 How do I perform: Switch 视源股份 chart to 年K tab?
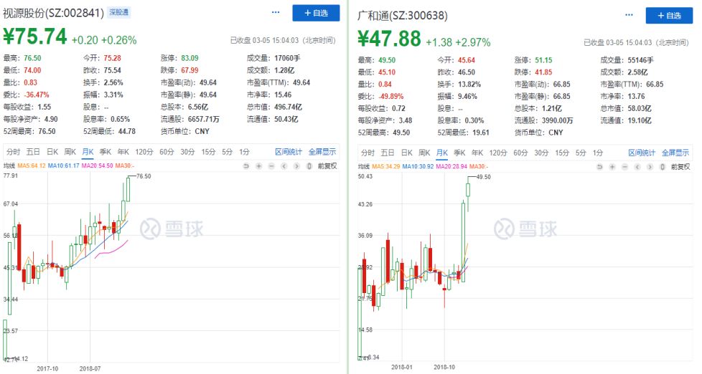(x=123, y=152)
